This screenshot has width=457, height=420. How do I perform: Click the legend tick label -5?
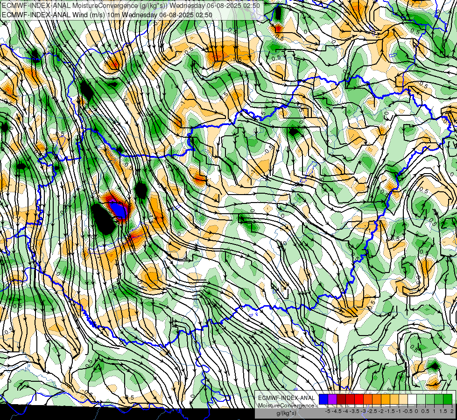coord(328,411)
